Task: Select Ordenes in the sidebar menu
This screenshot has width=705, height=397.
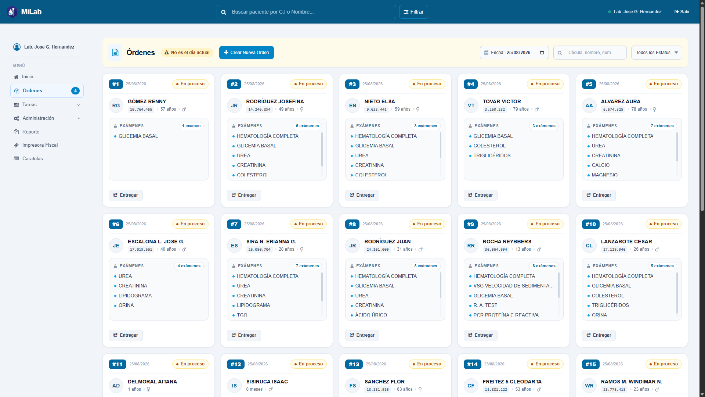Action: (x=47, y=91)
